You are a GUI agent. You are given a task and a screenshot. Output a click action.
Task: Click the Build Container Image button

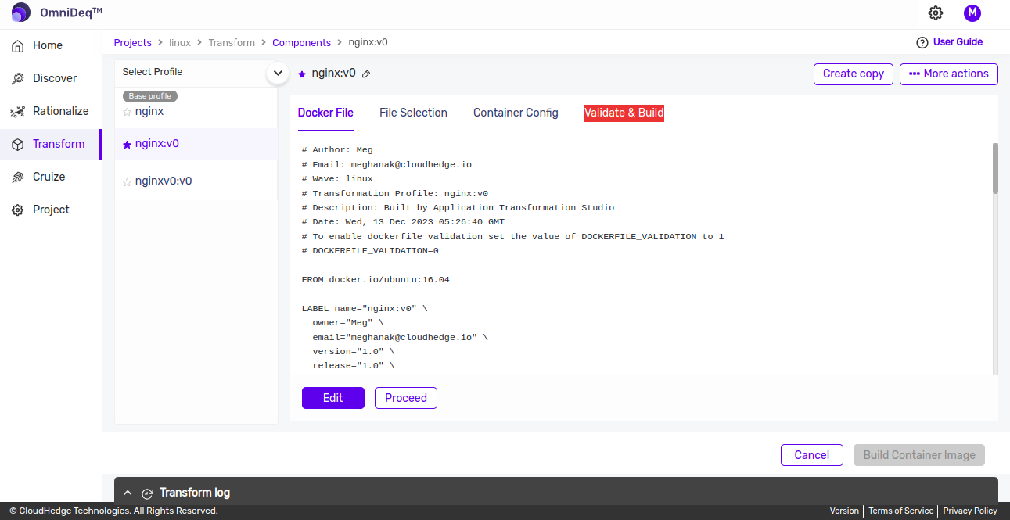(919, 455)
